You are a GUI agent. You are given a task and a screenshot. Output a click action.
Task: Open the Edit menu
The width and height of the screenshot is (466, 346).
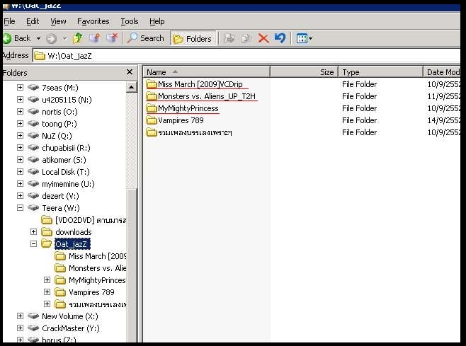tap(33, 21)
